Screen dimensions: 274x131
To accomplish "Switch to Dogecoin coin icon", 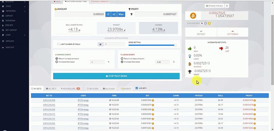I will coord(209,23).
